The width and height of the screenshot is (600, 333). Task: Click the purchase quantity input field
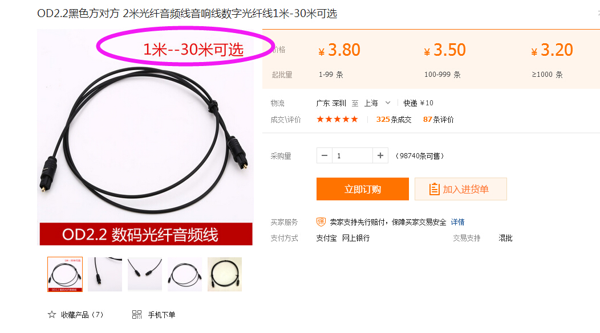tap(352, 155)
